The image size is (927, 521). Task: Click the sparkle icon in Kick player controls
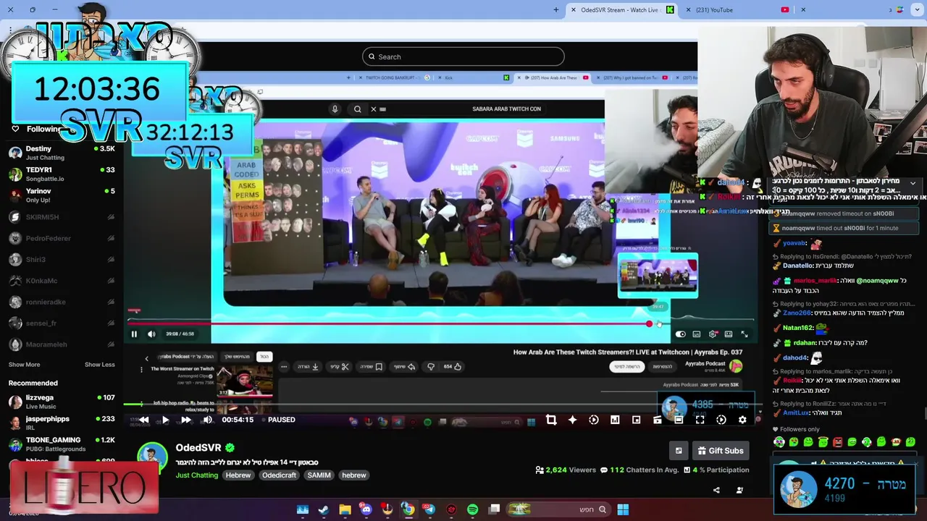[x=572, y=420]
